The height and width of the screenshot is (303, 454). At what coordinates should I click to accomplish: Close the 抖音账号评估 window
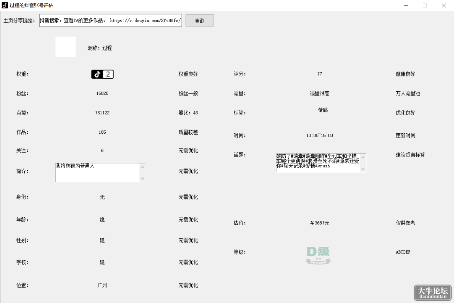(444, 5)
